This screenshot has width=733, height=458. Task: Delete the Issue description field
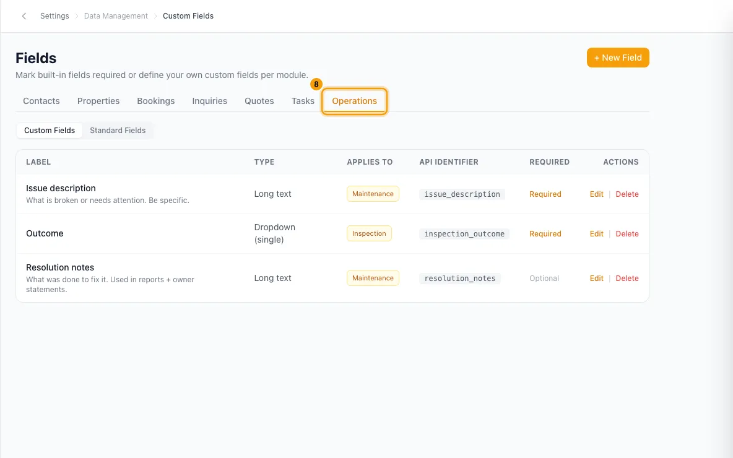tap(627, 194)
